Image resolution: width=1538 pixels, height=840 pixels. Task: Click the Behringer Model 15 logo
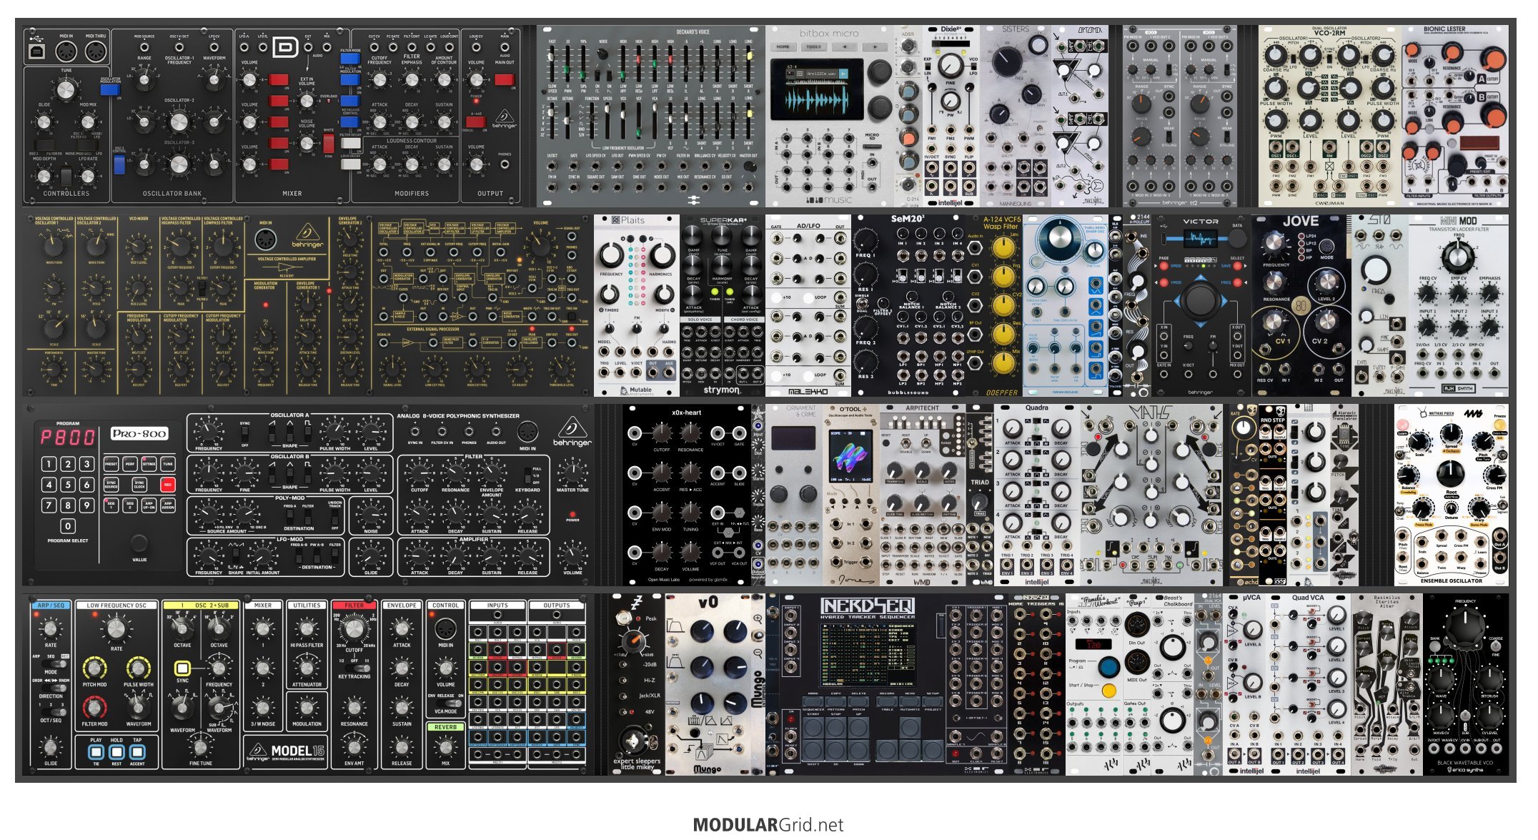[286, 751]
